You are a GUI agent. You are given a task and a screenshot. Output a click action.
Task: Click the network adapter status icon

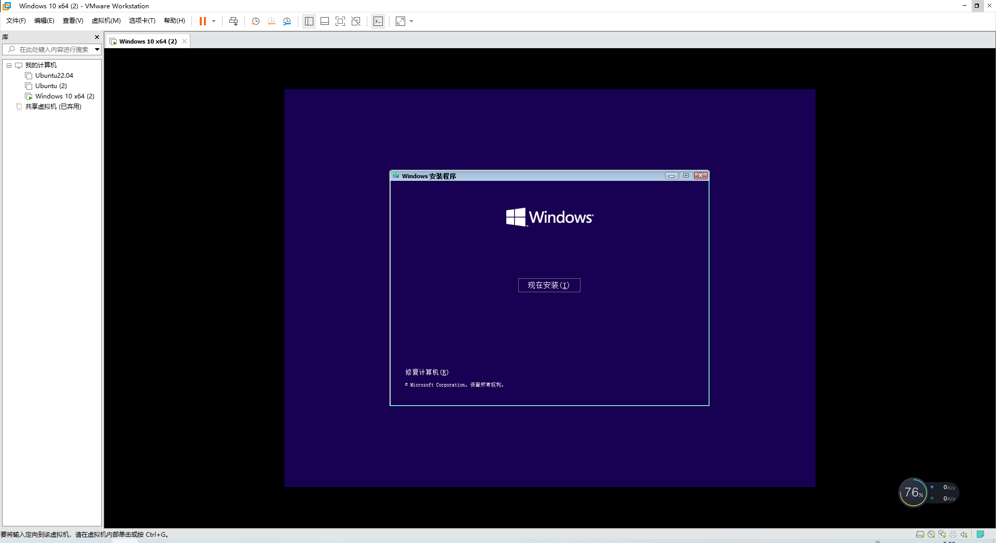tap(942, 535)
